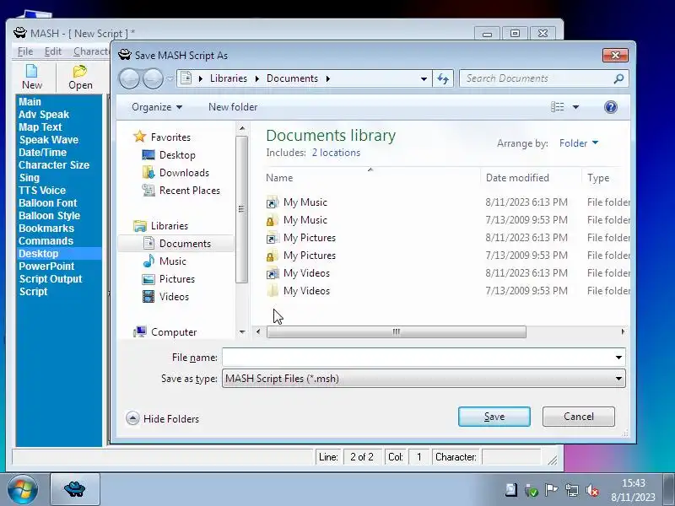Click the change view icon in dialog toolbar
The width and height of the screenshot is (675, 506).
coord(558,107)
